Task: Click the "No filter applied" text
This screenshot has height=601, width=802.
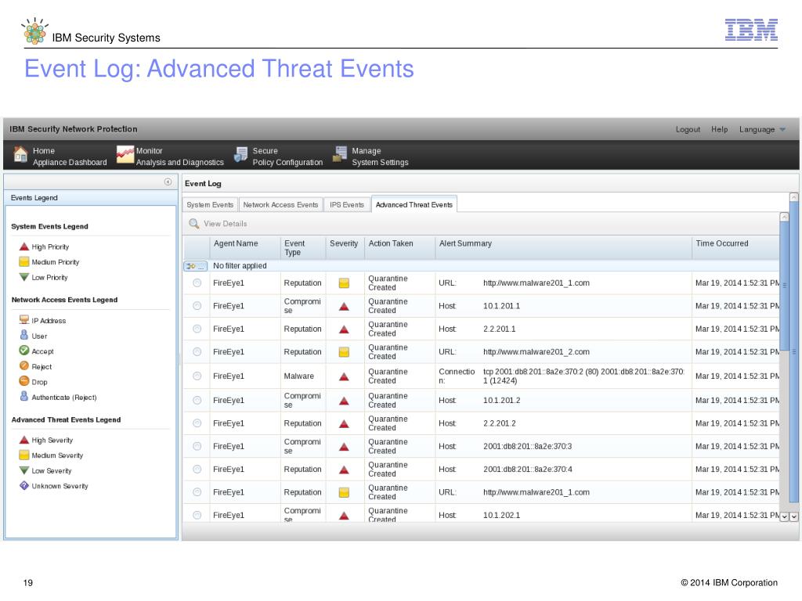Action: click(x=240, y=266)
